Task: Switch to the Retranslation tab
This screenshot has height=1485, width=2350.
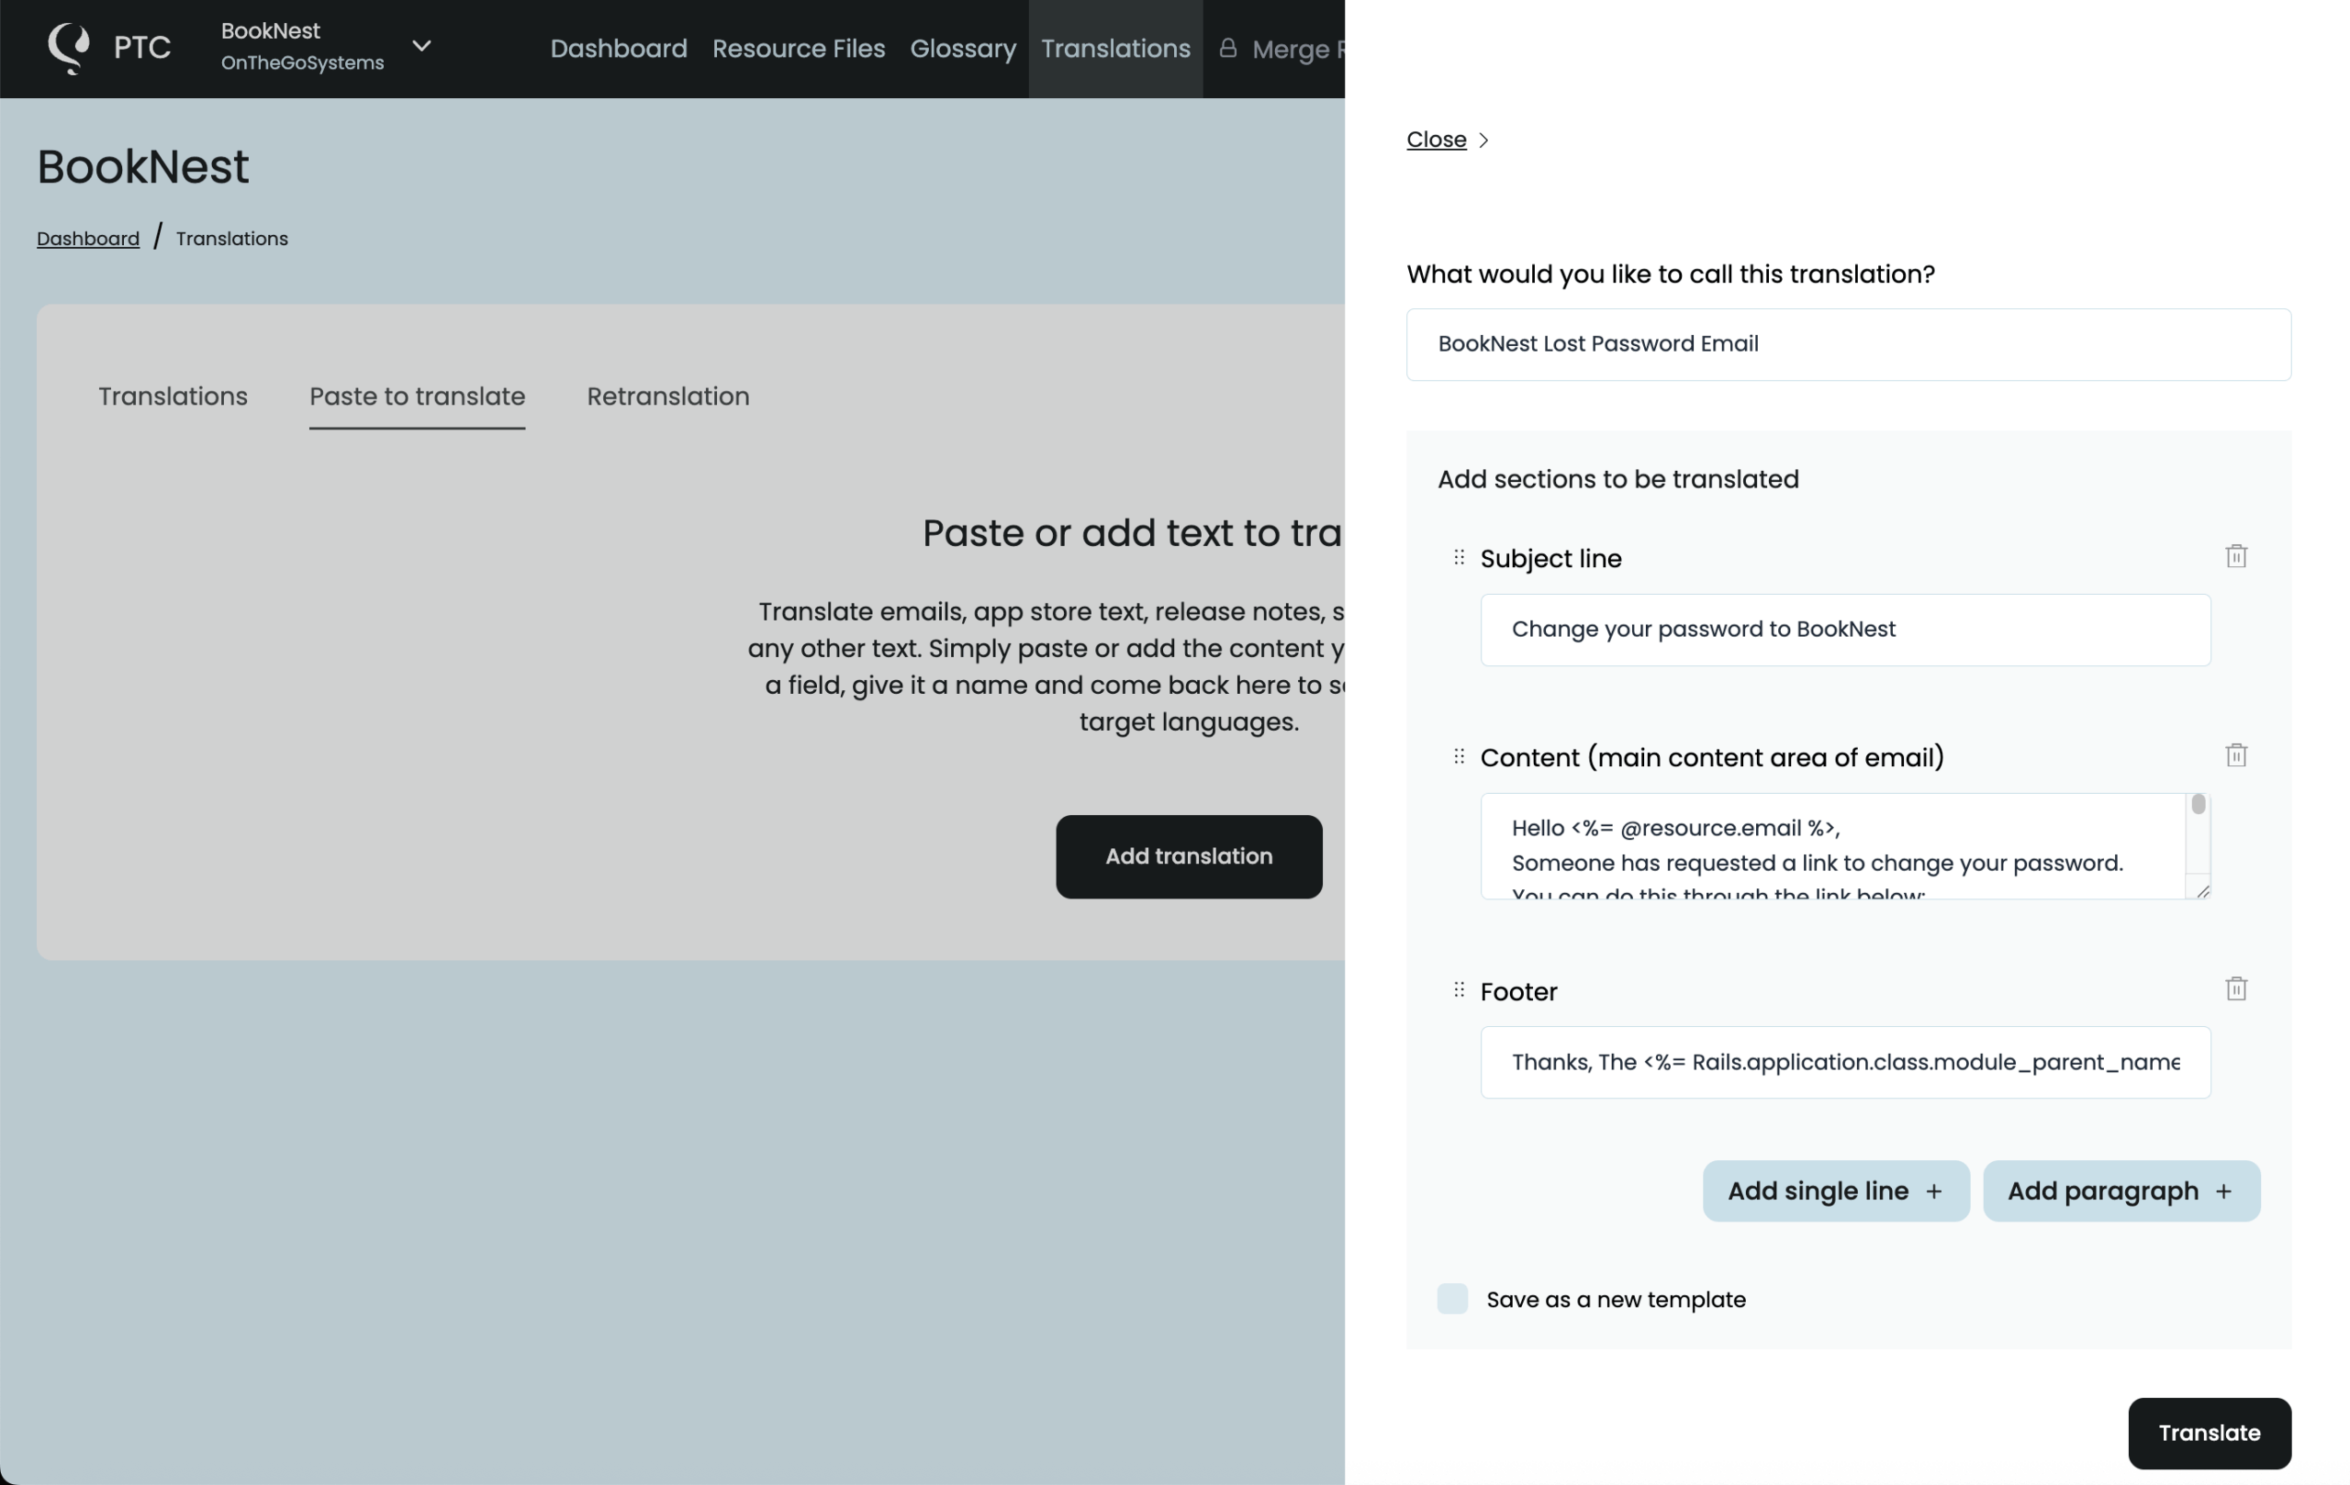Action: click(667, 397)
